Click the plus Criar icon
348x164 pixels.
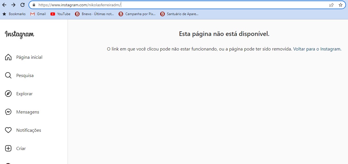coord(8,148)
